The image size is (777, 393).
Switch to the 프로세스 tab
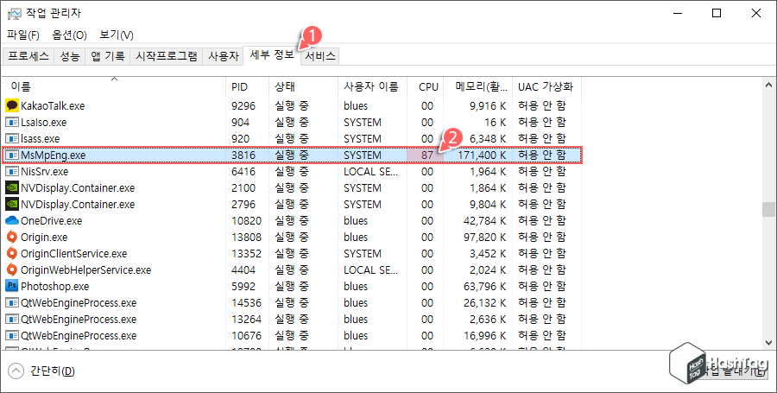28,56
